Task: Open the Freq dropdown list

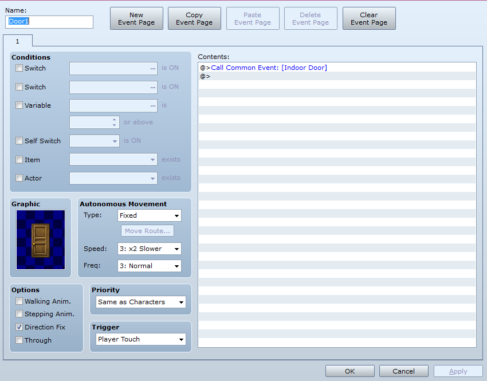Action: [149, 266]
